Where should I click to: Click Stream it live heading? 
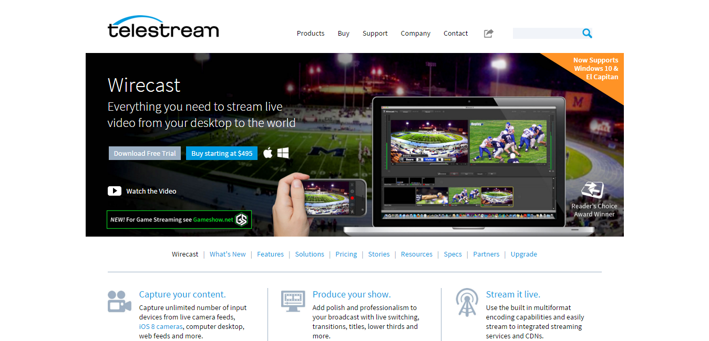point(513,294)
